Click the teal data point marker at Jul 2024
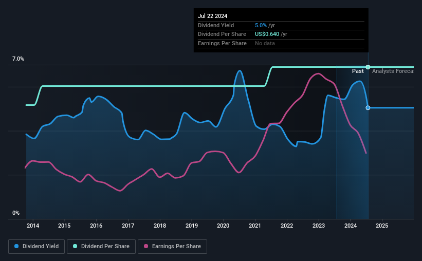 click(368, 67)
